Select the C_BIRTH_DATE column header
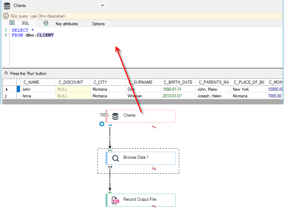Screen dimensions: 285x213 [178, 82]
